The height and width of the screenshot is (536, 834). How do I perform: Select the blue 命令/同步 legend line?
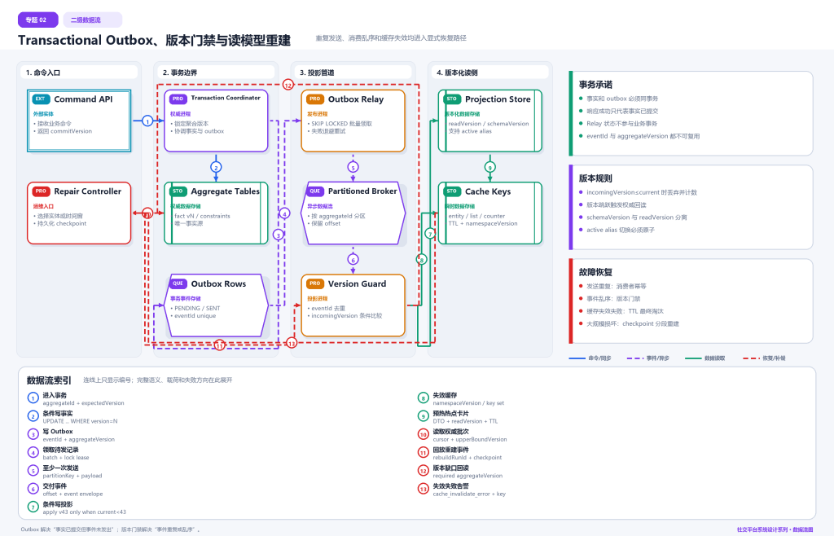click(x=577, y=358)
